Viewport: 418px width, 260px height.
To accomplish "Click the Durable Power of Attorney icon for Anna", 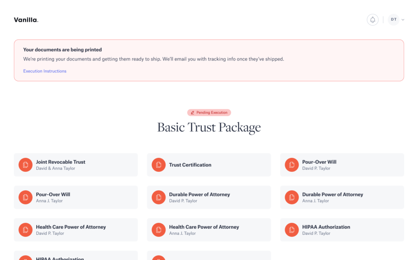I will tap(291, 197).
